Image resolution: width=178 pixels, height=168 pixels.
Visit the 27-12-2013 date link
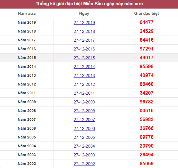coord(84,76)
